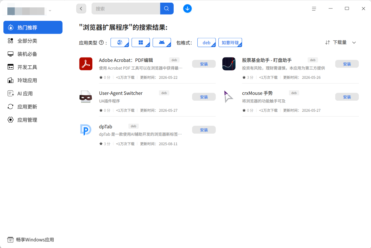Open Adobe Acrobat app icon

86,64
